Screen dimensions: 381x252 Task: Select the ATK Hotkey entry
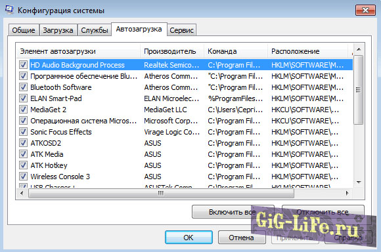(x=49, y=165)
